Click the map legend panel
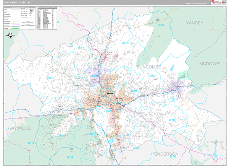The image size is (229, 166). point(19,18)
